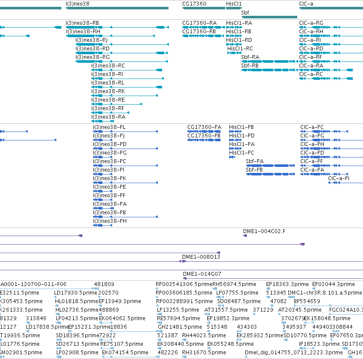Image resolution: width=363 pixels, height=359 pixels.
Task: Select transcript Sbf-RA label
Action: pyautogui.click(x=250, y=57)
